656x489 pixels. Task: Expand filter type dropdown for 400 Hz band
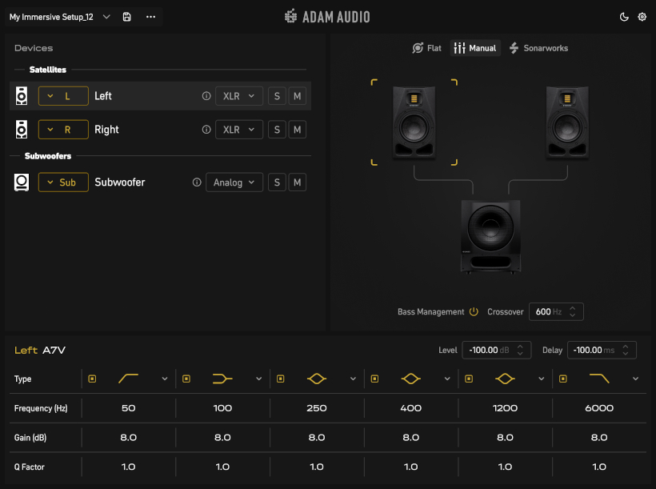click(x=447, y=379)
